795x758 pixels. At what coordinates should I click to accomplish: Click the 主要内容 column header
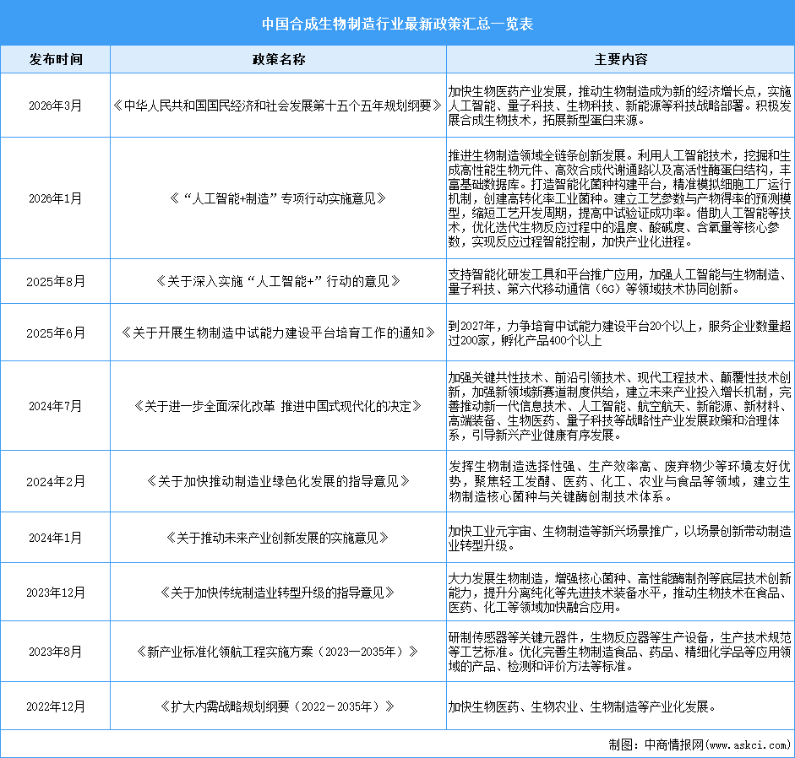click(x=619, y=59)
